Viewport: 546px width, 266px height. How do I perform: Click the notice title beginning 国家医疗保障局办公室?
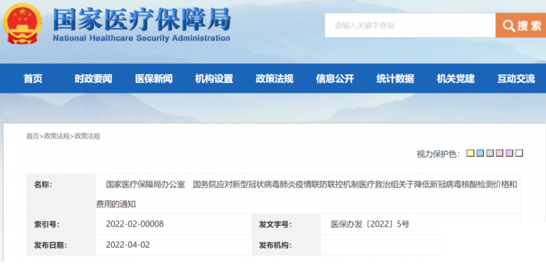coord(307,194)
